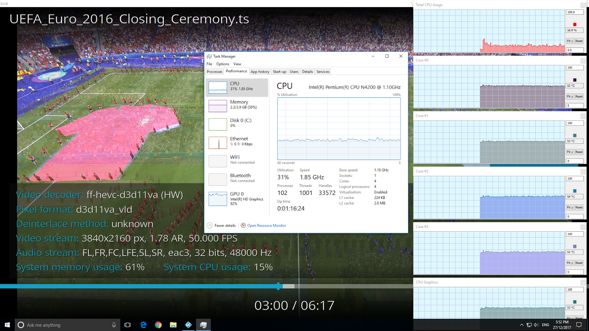Image resolution: width=589 pixels, height=331 pixels.
Task: Open the Action Center notifications icon
Action: coord(579,325)
